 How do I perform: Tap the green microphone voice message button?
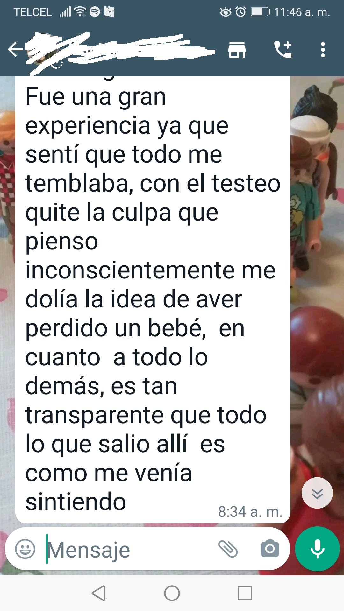click(317, 549)
